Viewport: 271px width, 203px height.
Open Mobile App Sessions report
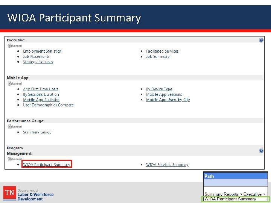pyautogui.click(x=164, y=94)
